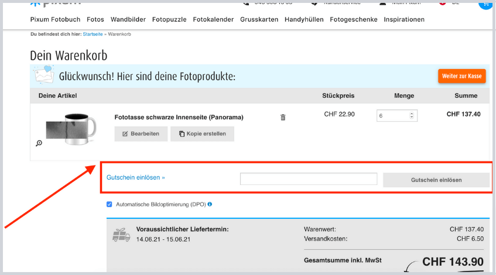Open the Fotogeschenke menu
This screenshot has height=275, width=496.
click(x=354, y=19)
